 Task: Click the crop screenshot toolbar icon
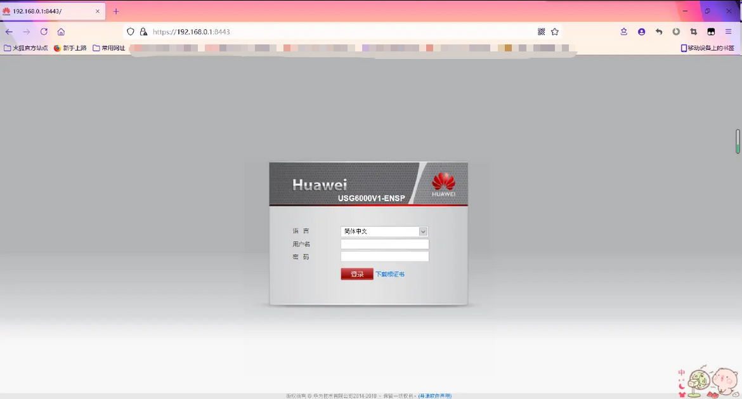(694, 32)
